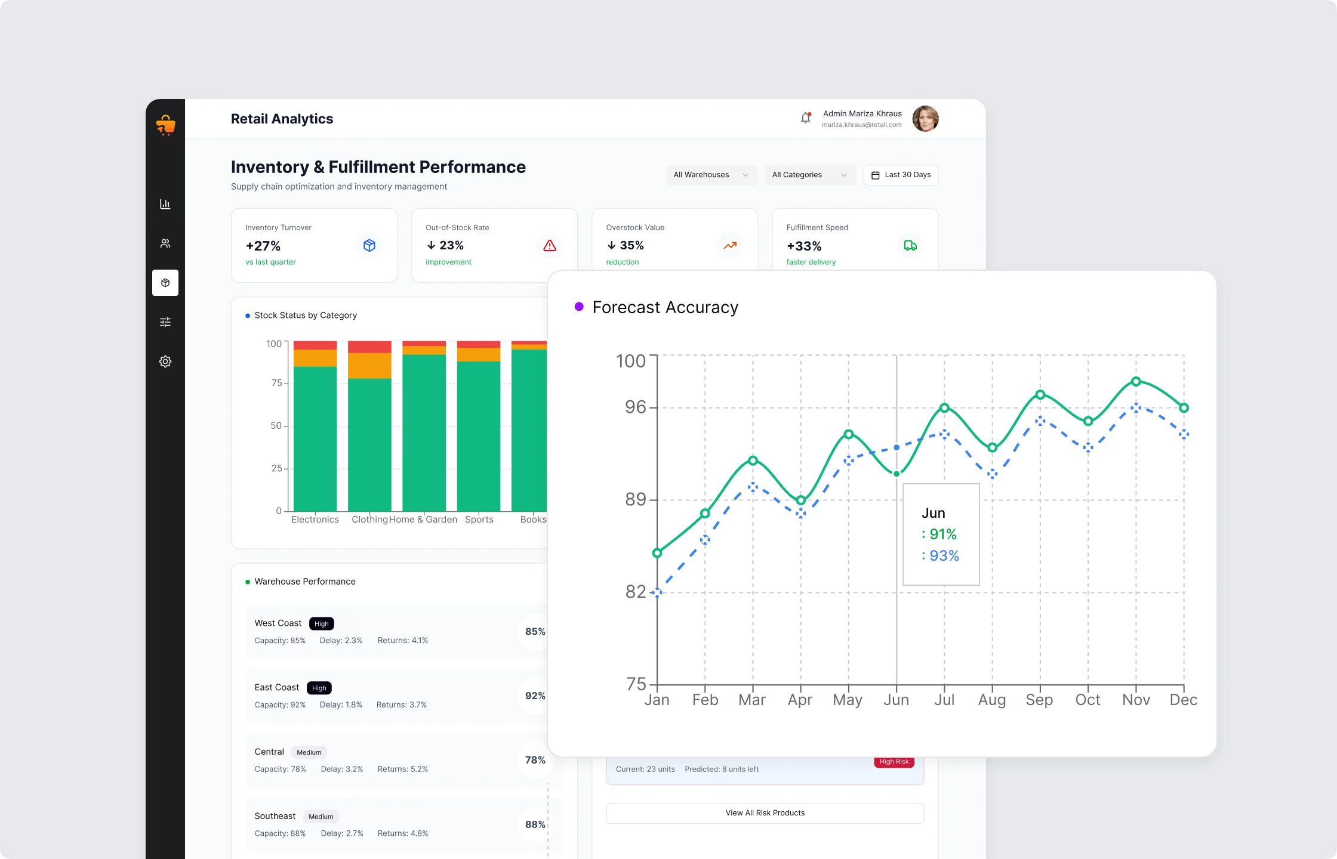Click the Predicted: 8 units left text

pos(722,770)
